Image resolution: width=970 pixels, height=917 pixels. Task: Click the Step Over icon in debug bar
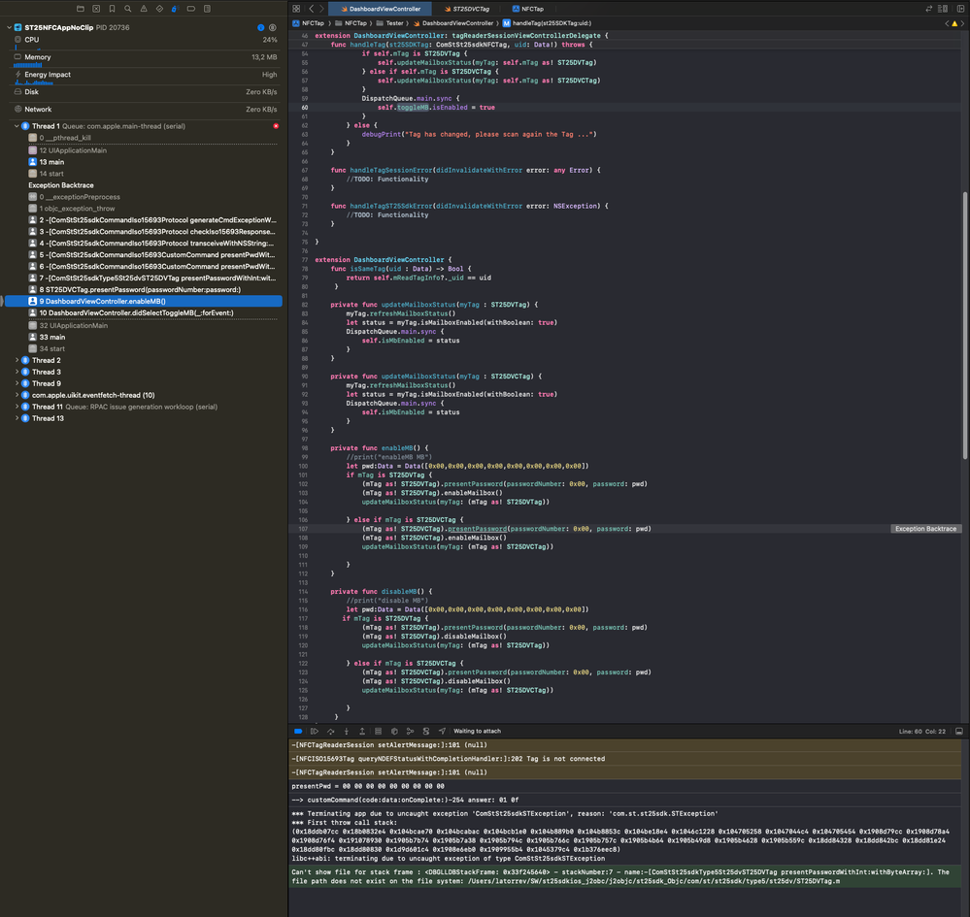pos(331,731)
